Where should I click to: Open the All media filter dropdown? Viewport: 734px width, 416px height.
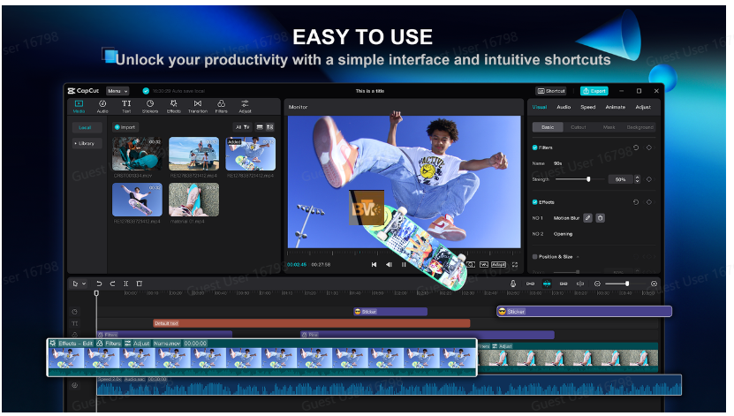241,127
